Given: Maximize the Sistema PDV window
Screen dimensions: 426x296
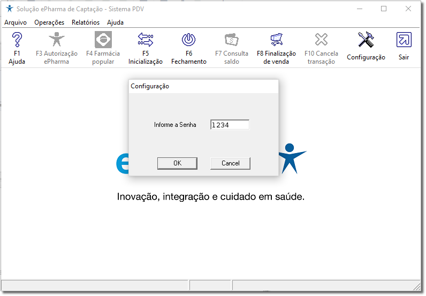Looking at the screenshot, I should (384, 9).
